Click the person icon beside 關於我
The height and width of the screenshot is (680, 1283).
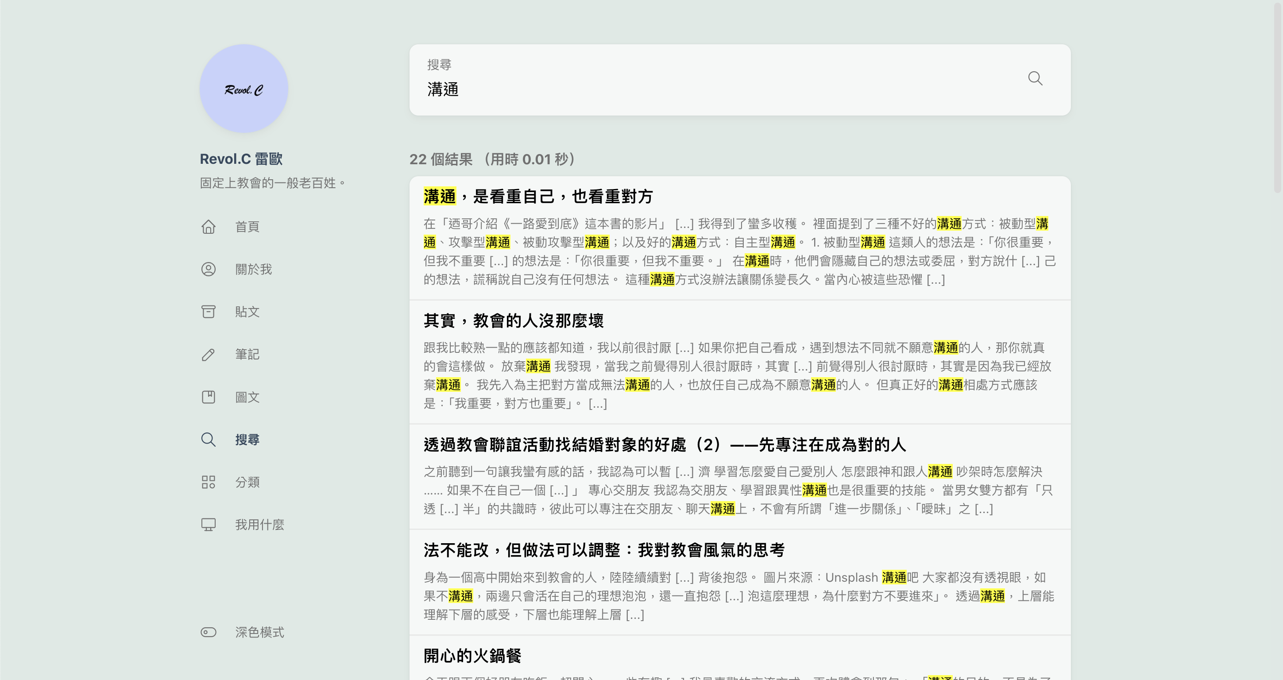point(208,269)
